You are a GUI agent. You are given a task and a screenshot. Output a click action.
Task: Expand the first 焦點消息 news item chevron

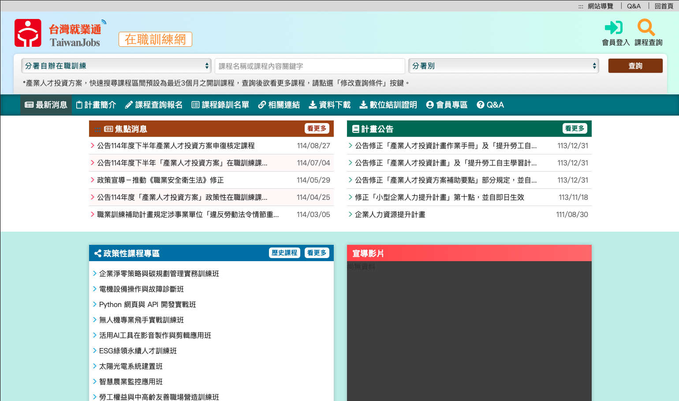[93, 146]
